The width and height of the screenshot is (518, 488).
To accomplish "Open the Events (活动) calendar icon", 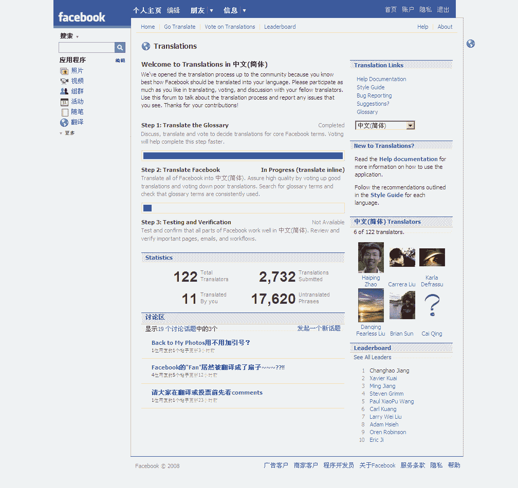I will coord(64,102).
